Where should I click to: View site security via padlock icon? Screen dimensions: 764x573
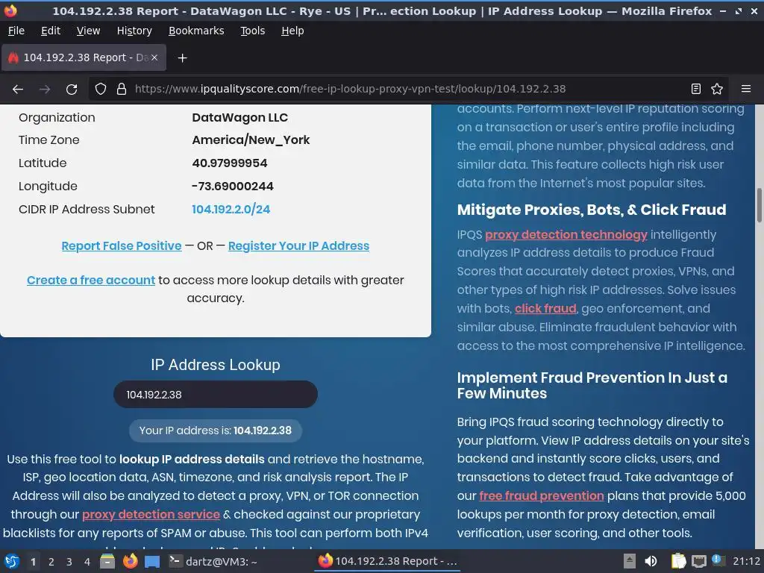(122, 90)
